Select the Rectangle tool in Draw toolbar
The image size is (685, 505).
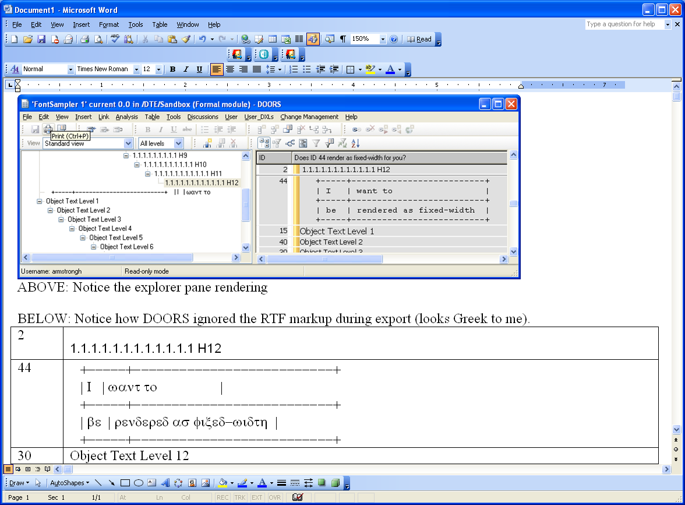125,483
